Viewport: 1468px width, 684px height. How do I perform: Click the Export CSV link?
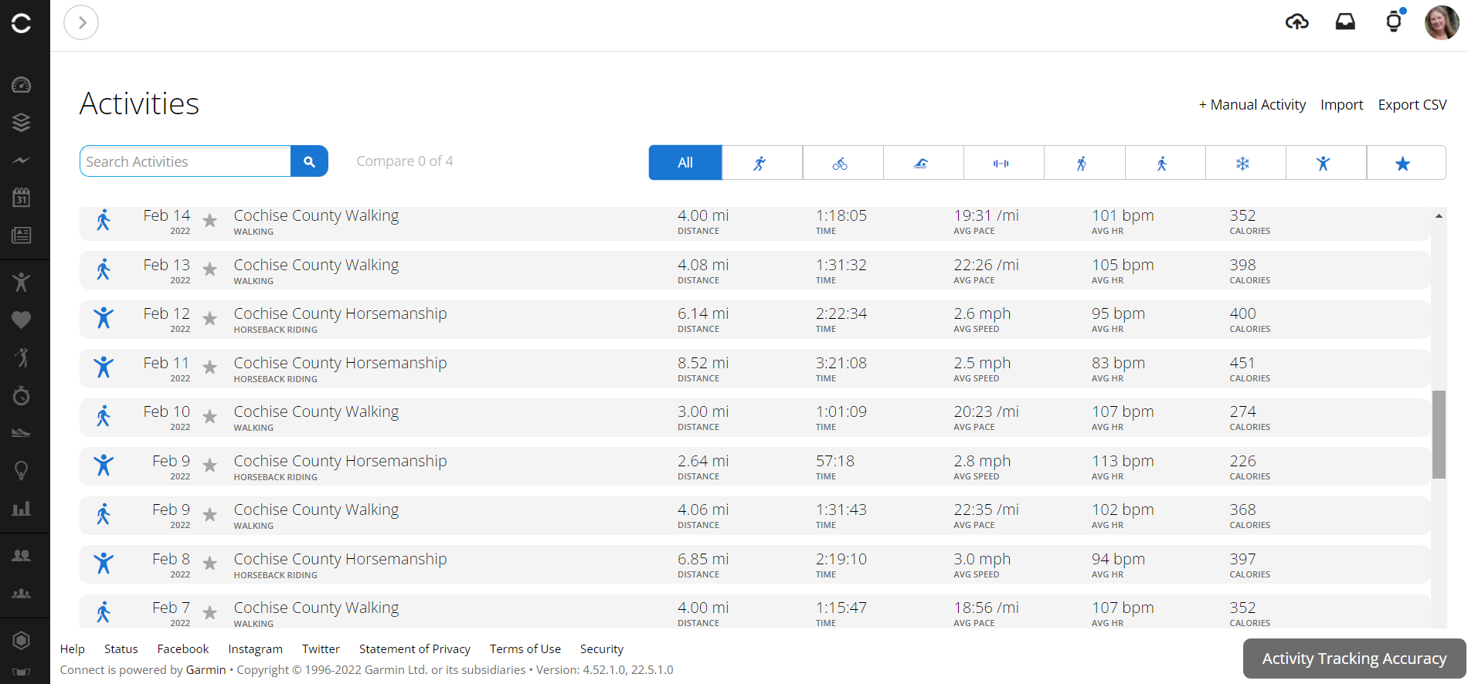click(1412, 105)
